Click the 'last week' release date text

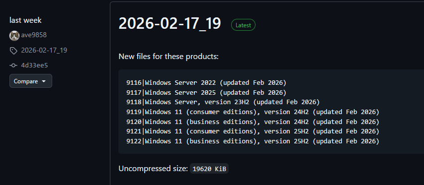pyautogui.click(x=25, y=20)
